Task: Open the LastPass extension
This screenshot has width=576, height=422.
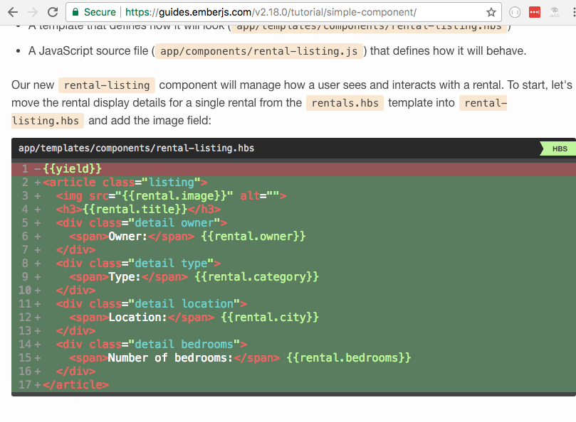Action: point(534,12)
